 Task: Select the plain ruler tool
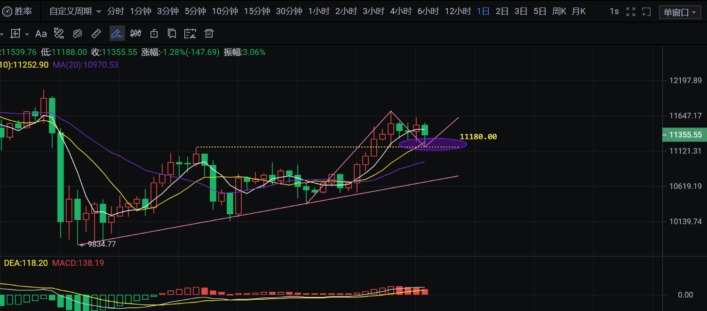[95, 33]
